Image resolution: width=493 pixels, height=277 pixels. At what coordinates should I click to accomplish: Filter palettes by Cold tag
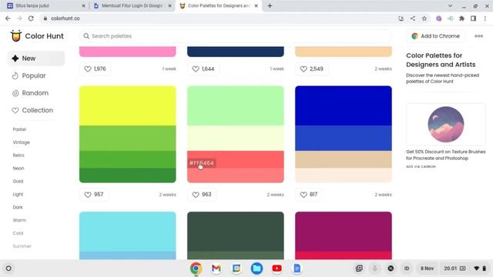[18, 233]
